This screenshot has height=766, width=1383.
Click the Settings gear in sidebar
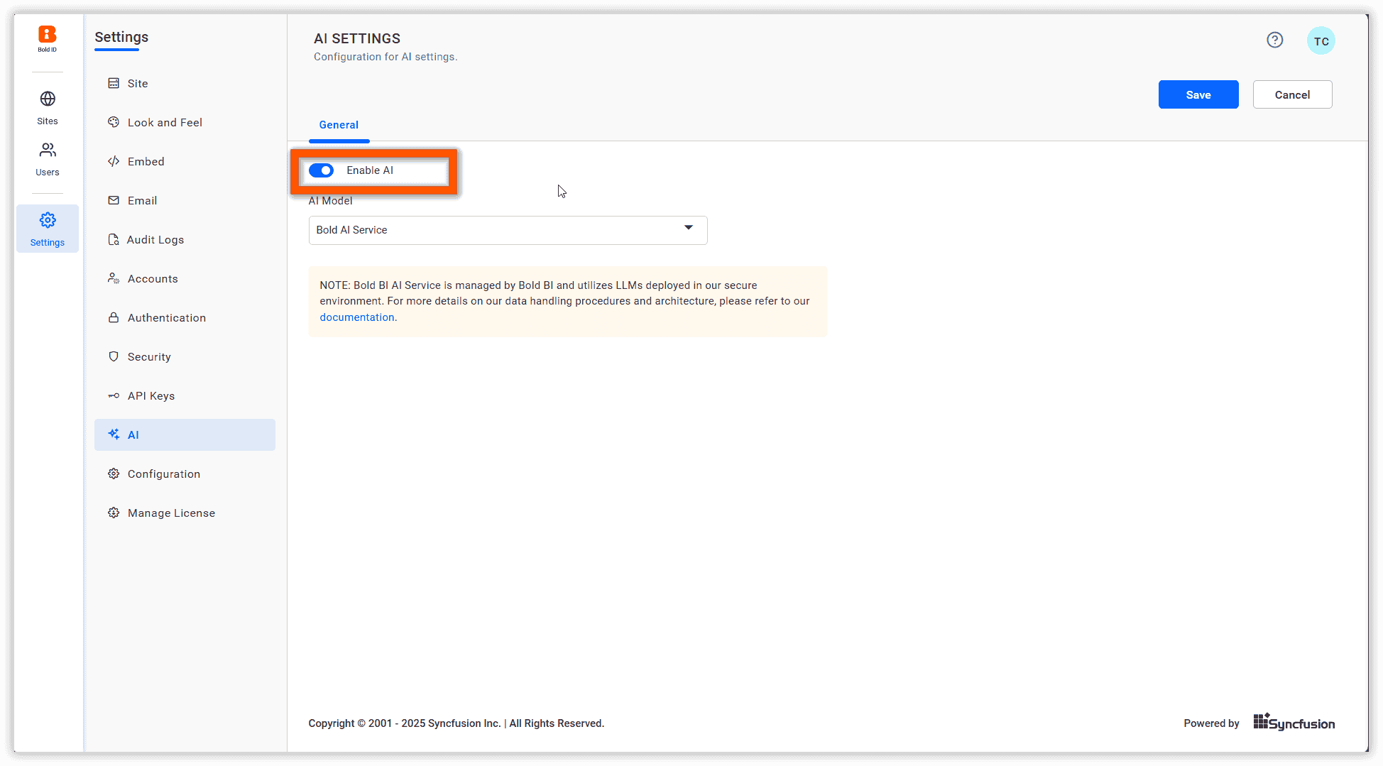pyautogui.click(x=47, y=220)
